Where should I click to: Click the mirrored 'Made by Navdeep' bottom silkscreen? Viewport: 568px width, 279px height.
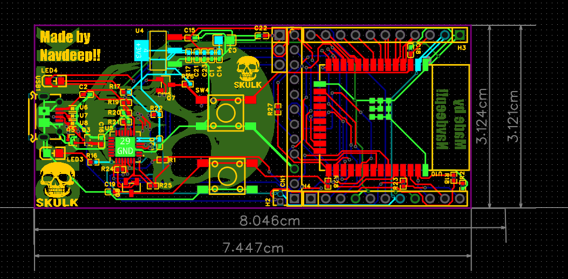pyautogui.click(x=449, y=116)
